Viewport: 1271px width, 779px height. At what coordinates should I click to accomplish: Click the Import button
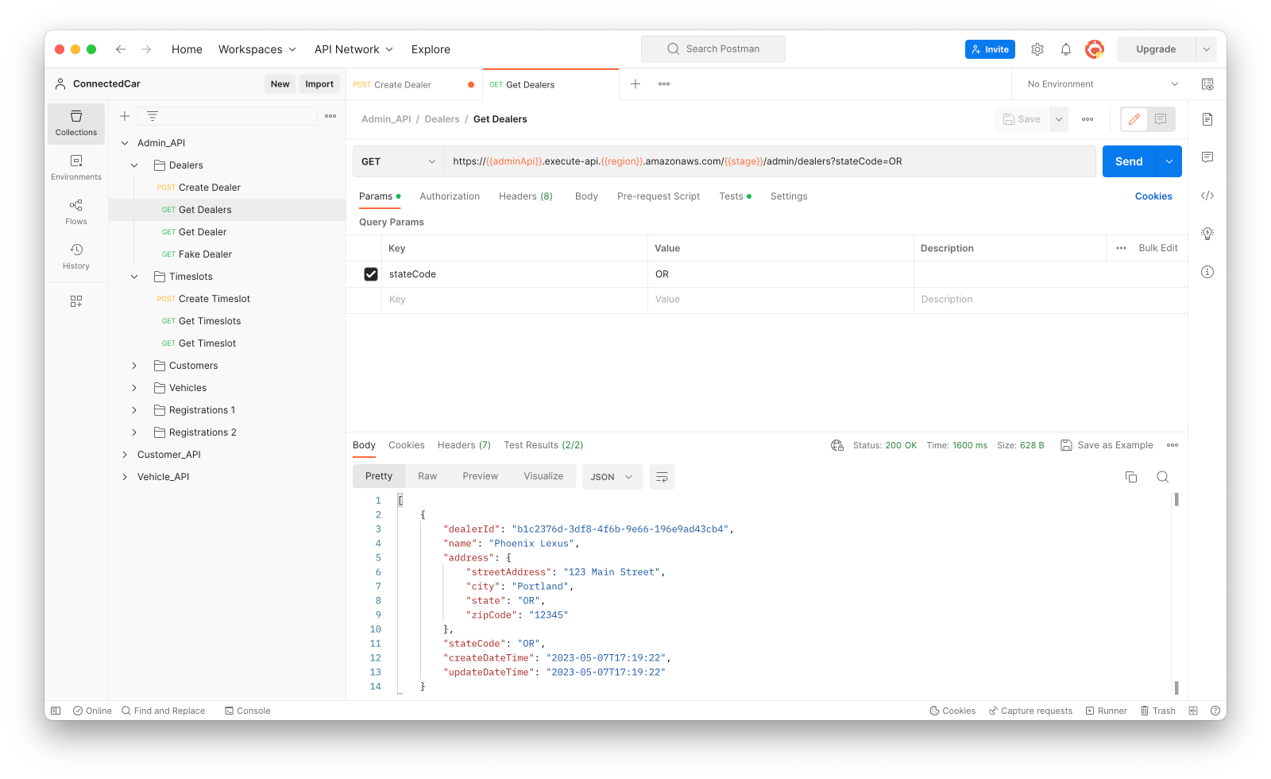[319, 84]
